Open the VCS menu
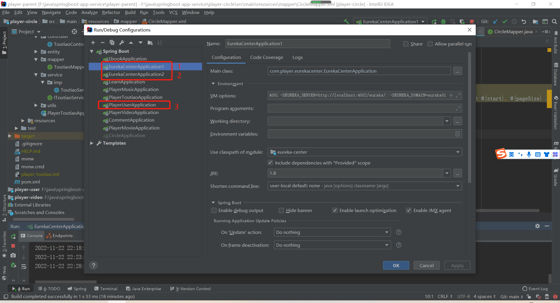The width and height of the screenshot is (560, 303). coord(173,13)
